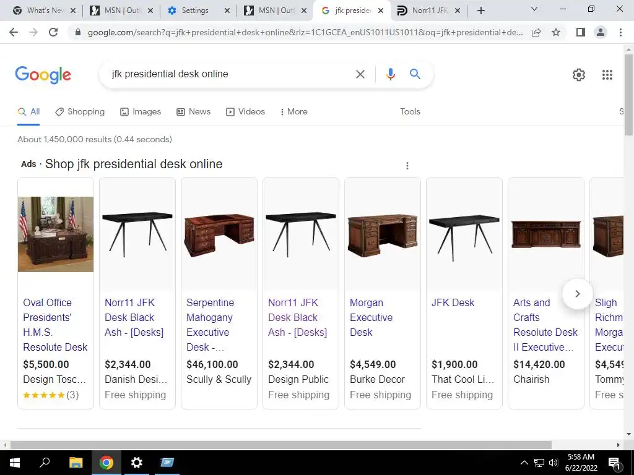Open Norr11 JFK Desk from Danish Design
634x475 pixels.
pyautogui.click(x=134, y=317)
